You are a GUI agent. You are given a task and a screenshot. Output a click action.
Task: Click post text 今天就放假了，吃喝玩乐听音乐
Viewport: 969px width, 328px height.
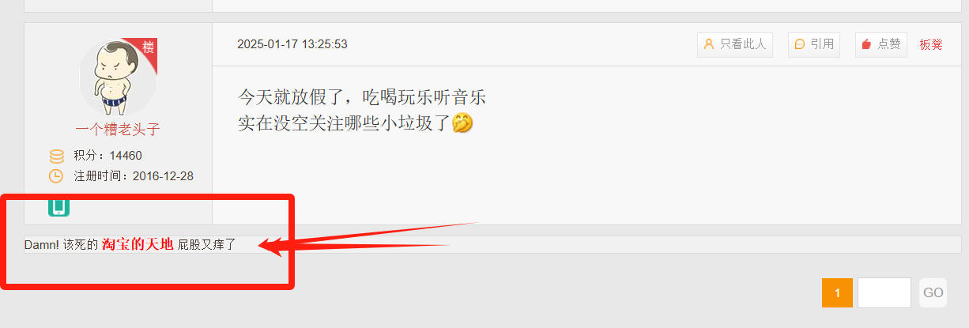tap(362, 98)
